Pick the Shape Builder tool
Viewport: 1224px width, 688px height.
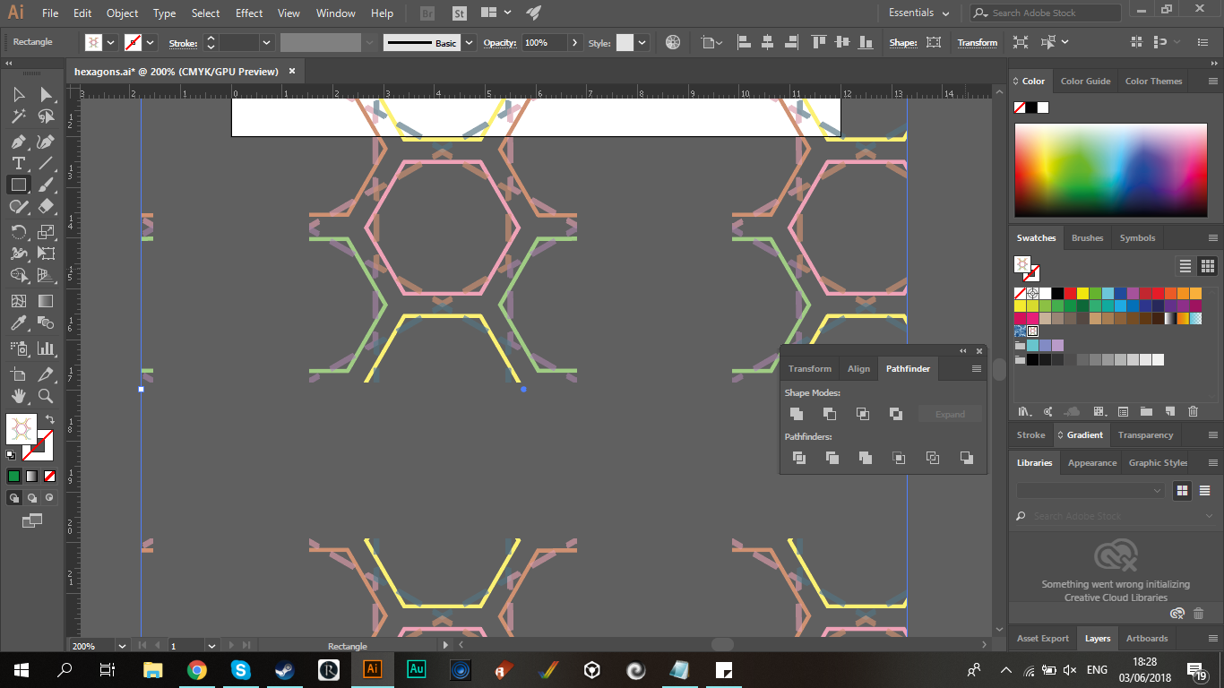tap(18, 275)
